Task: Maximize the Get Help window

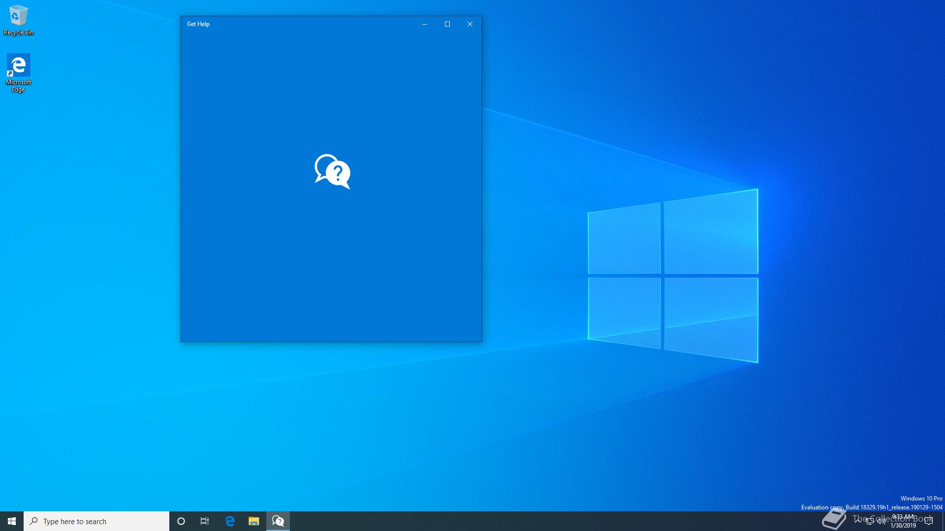Action: pyautogui.click(x=447, y=24)
